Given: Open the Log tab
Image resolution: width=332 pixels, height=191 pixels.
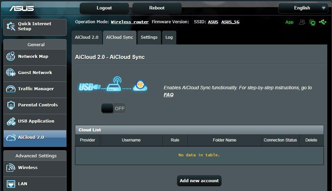Looking at the screenshot, I should (169, 37).
